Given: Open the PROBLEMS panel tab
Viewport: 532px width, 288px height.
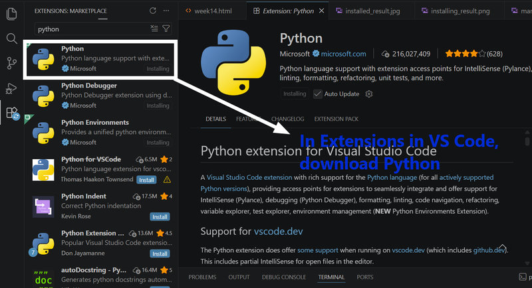Looking at the screenshot, I should [x=202, y=277].
